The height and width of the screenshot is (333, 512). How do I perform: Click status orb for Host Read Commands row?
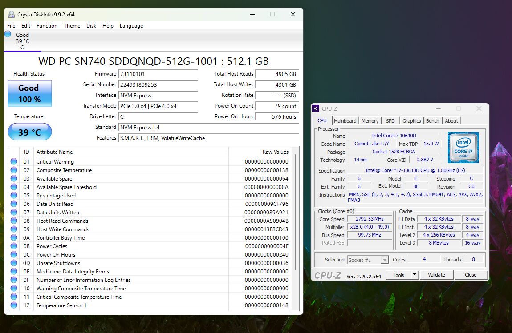tap(14, 221)
